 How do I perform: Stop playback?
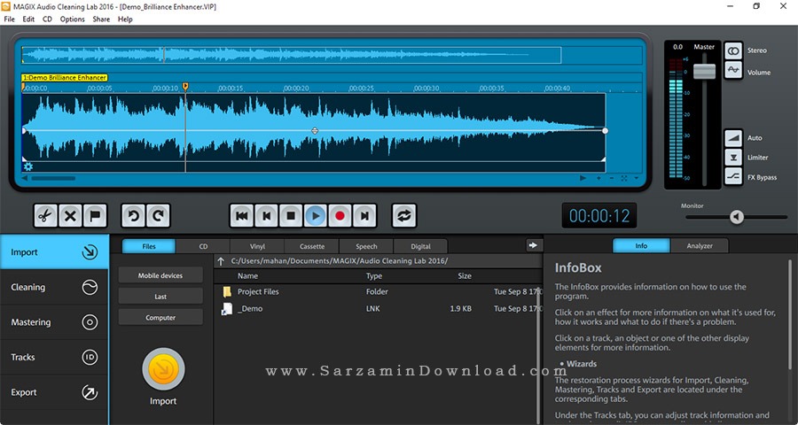tap(291, 216)
